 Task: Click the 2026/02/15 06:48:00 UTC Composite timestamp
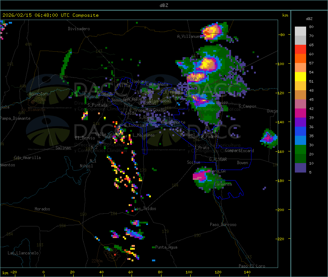click(50, 15)
